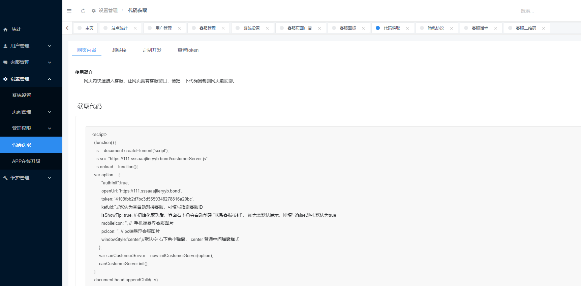
Task: Switch to the 站点统计 tab
Action: 120,28
